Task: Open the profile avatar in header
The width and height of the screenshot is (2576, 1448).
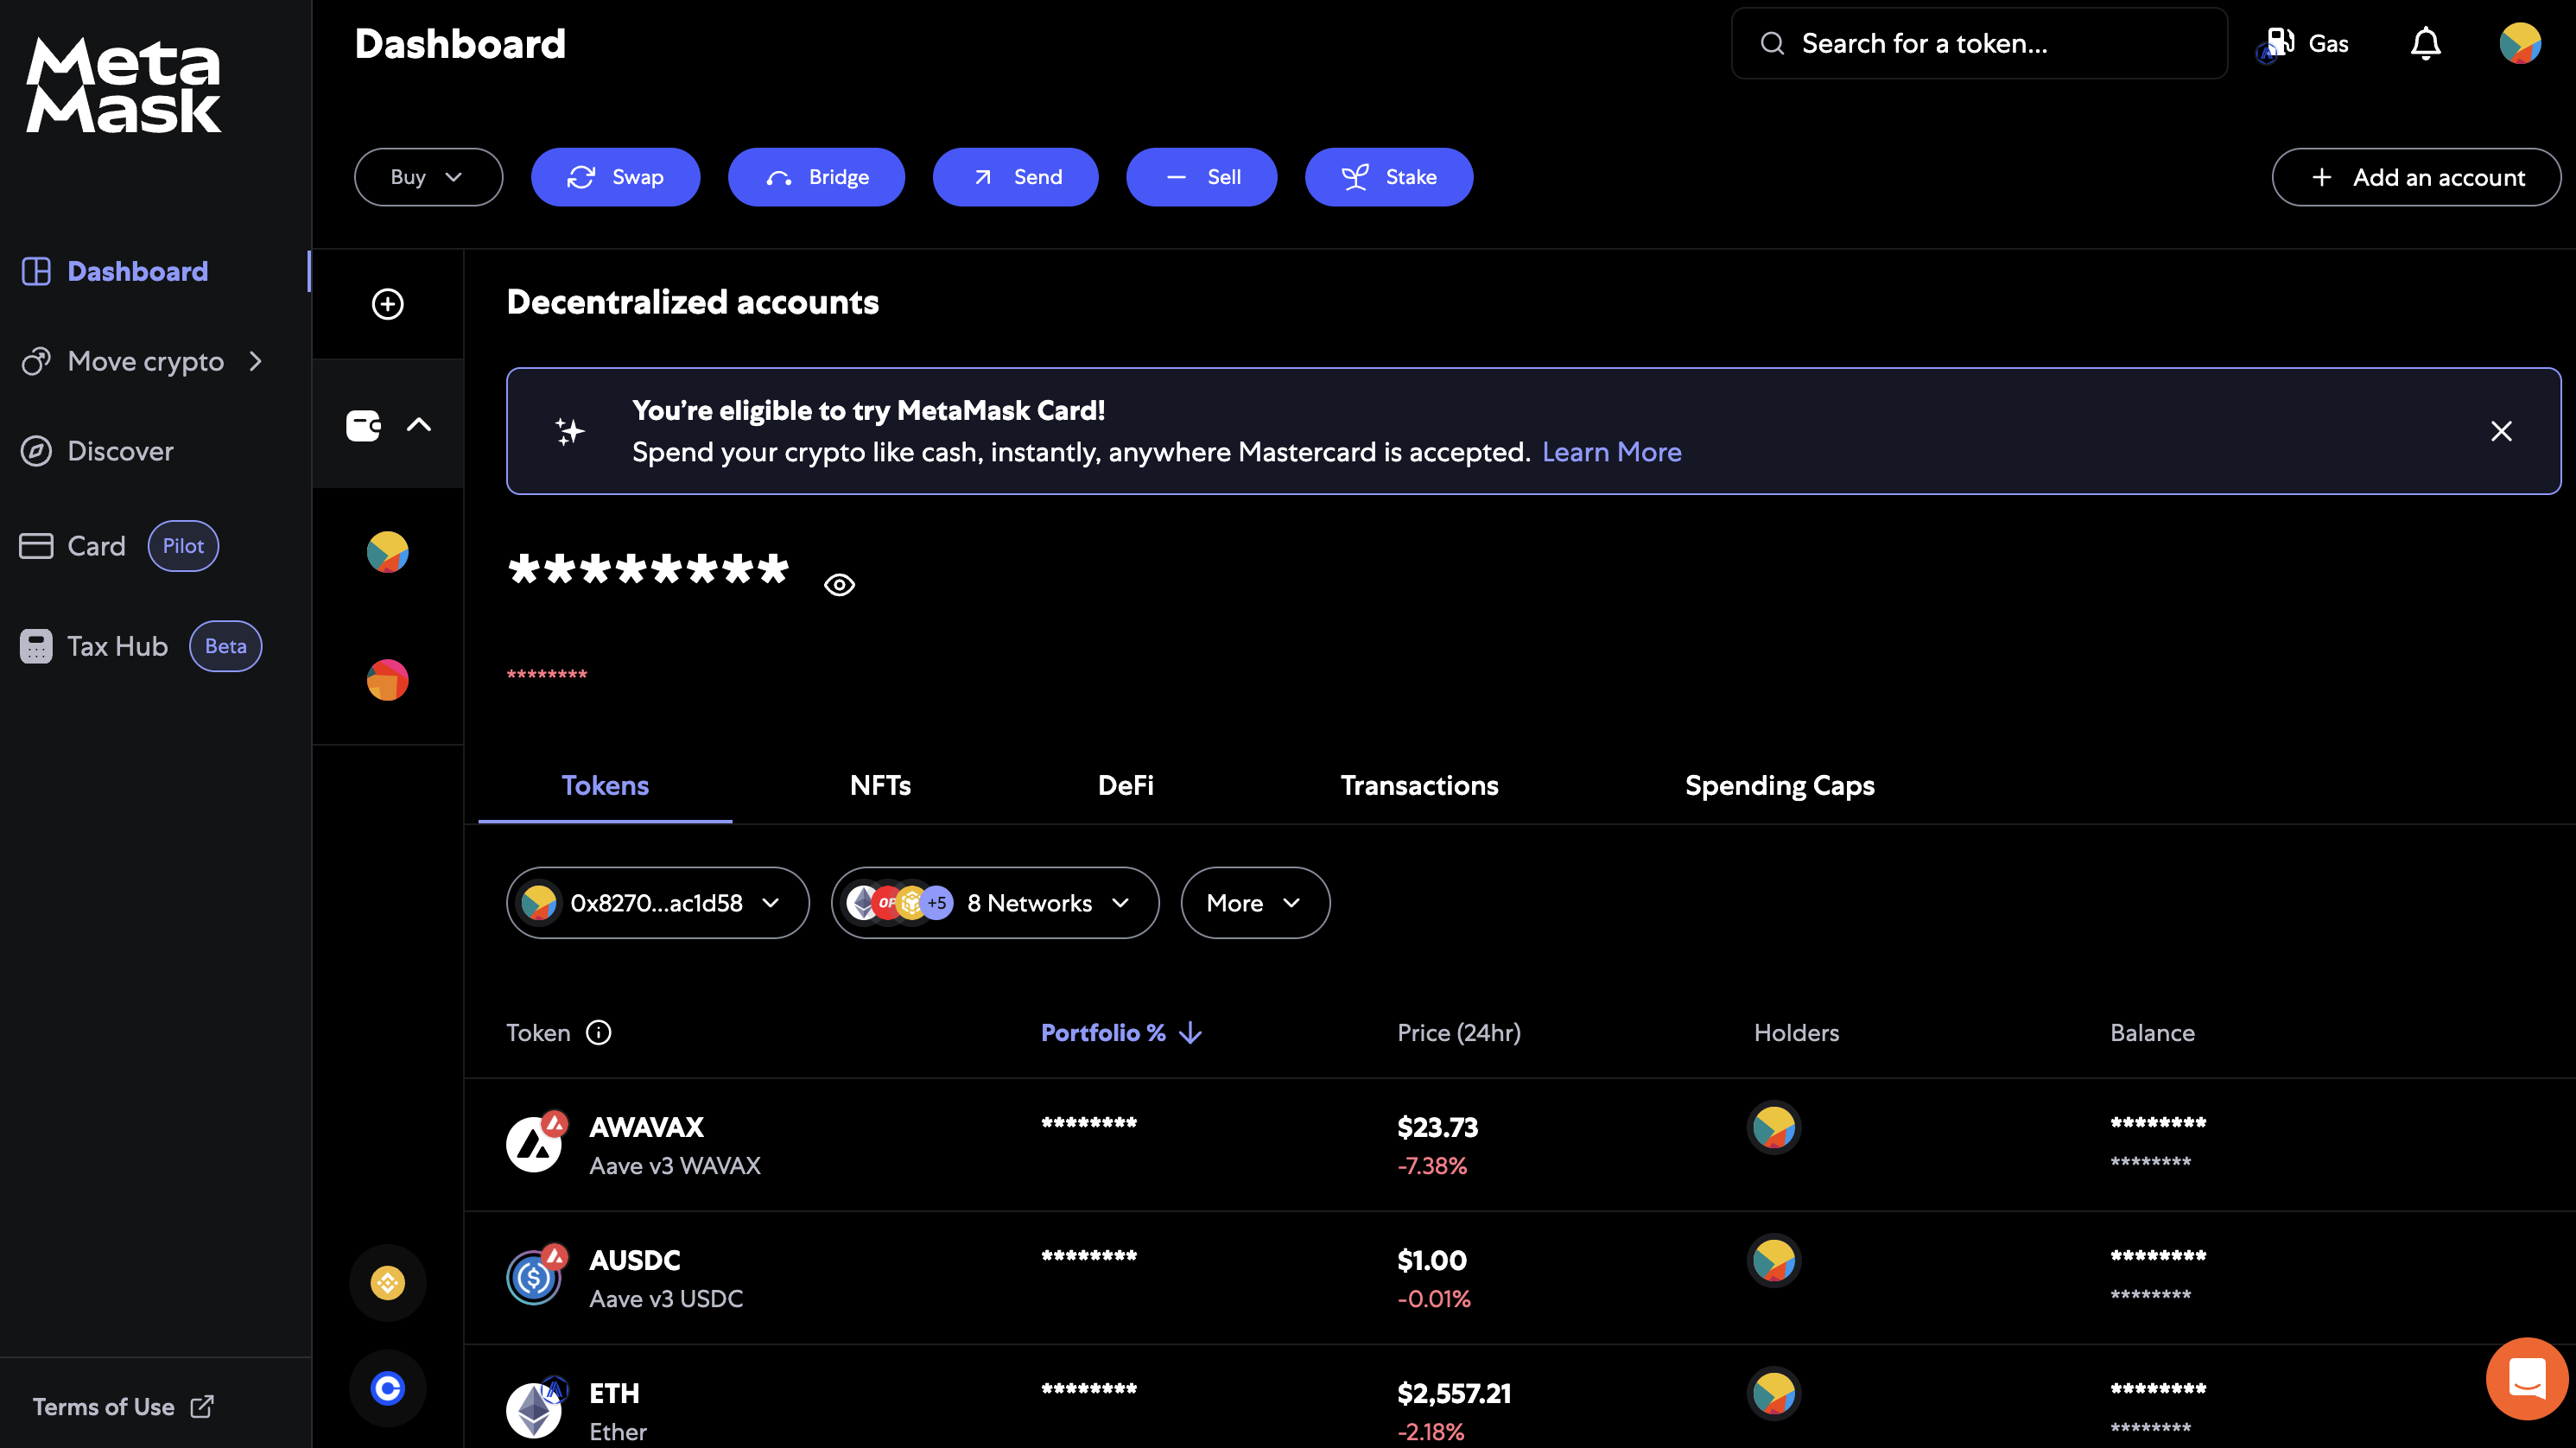Action: click(2519, 44)
